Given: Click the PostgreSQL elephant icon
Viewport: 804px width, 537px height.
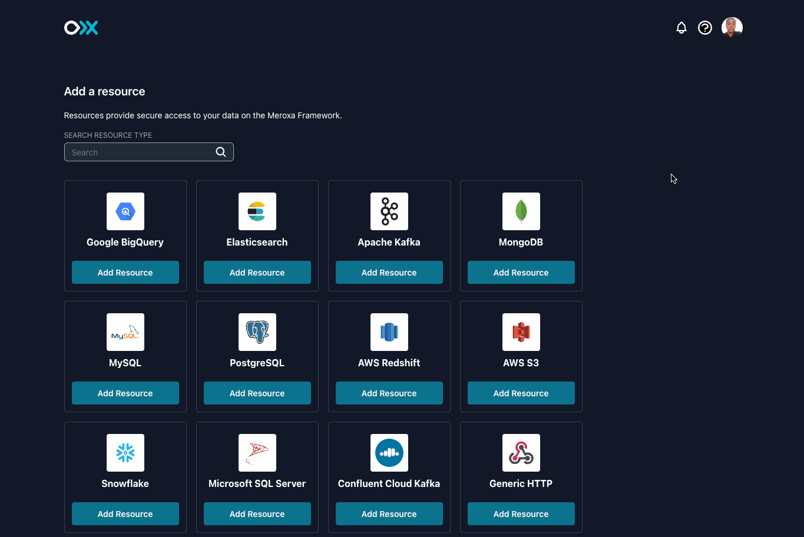Looking at the screenshot, I should (x=257, y=332).
